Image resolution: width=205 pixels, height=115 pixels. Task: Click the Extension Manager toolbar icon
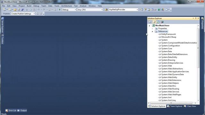pyautogui.click(x=163, y=10)
